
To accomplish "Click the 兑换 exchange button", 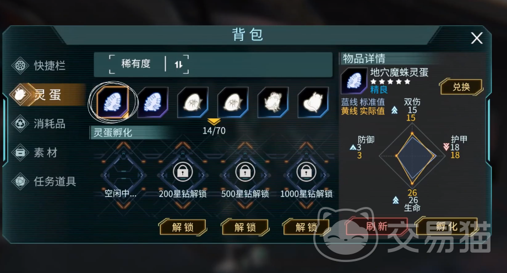I will (x=461, y=86).
